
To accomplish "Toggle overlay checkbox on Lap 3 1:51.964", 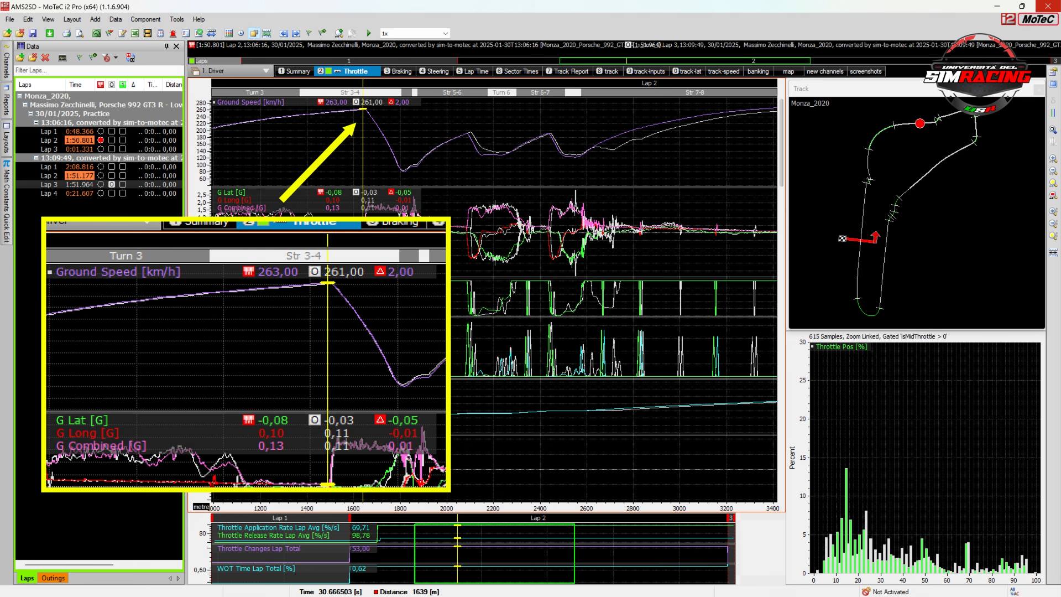I will pos(112,185).
